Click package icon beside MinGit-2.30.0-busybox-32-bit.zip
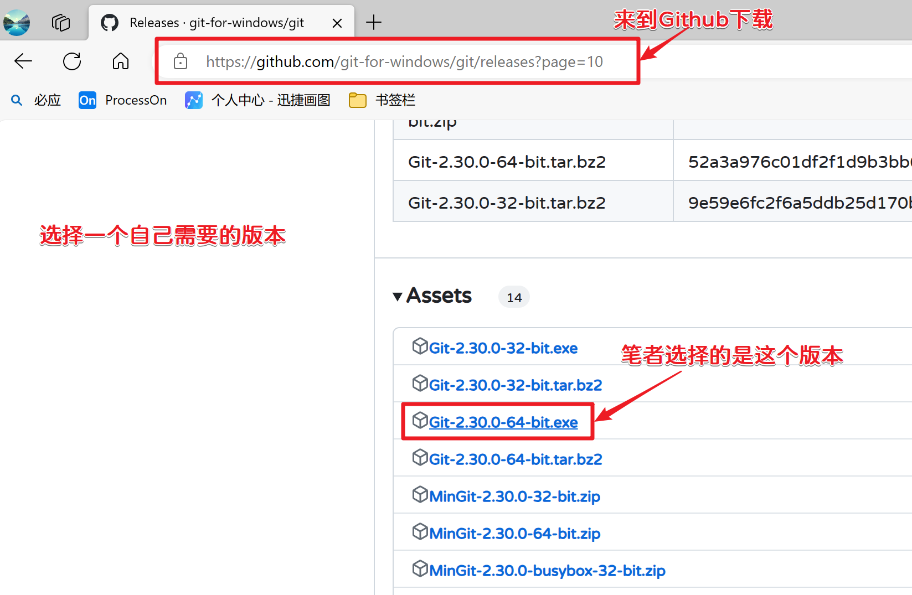 420,568
